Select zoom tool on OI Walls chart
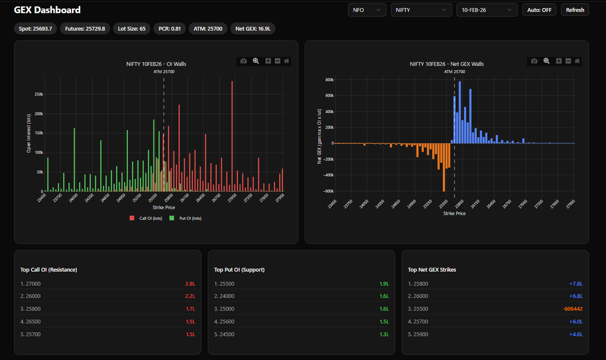Image resolution: width=606 pixels, height=360 pixels. pyautogui.click(x=256, y=61)
